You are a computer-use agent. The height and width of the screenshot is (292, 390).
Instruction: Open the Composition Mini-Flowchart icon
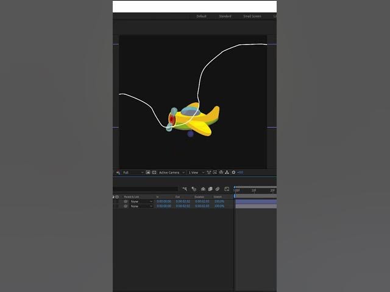[185, 189]
